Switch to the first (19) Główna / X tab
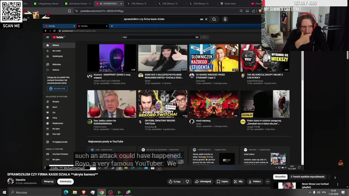Screen dimensions: 349x196 tap(139, 4)
